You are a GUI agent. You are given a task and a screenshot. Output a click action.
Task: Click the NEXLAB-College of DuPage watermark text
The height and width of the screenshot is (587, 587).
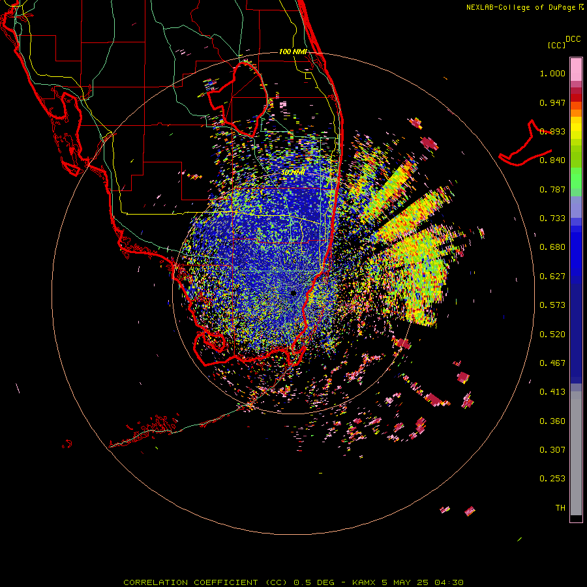pos(524,7)
